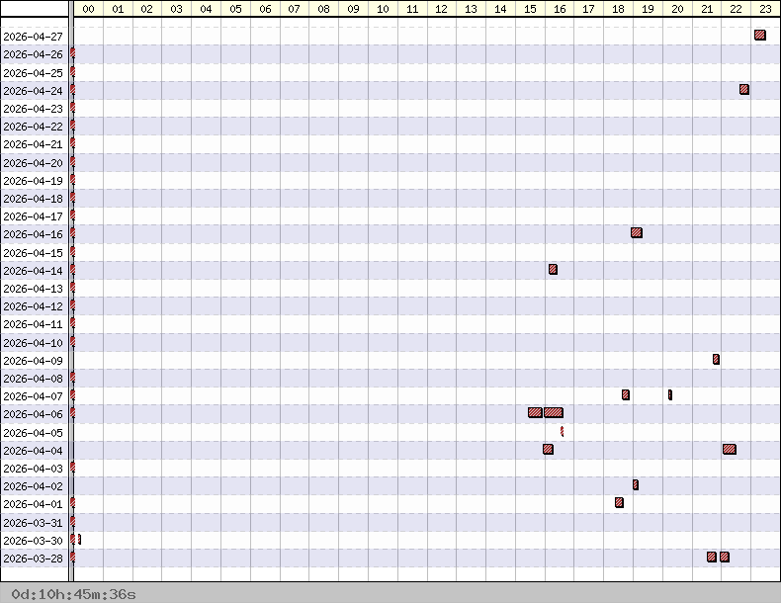781x603 pixels.
Task: Select the 2026-04-14 block at hour 16
Action: tap(553, 269)
